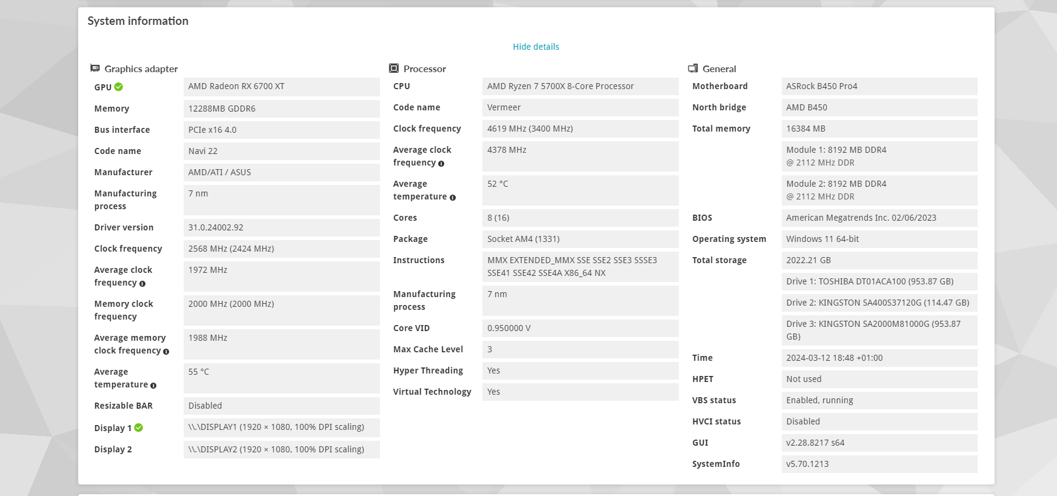The image size is (1057, 496).
Task: Select the AMD Radeon RX 6700 XT value
Action: (282, 87)
